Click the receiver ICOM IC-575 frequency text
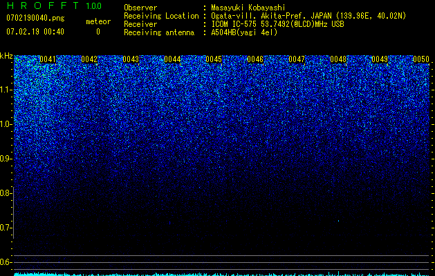The width and height of the screenshot is (435, 276). tap(277, 24)
